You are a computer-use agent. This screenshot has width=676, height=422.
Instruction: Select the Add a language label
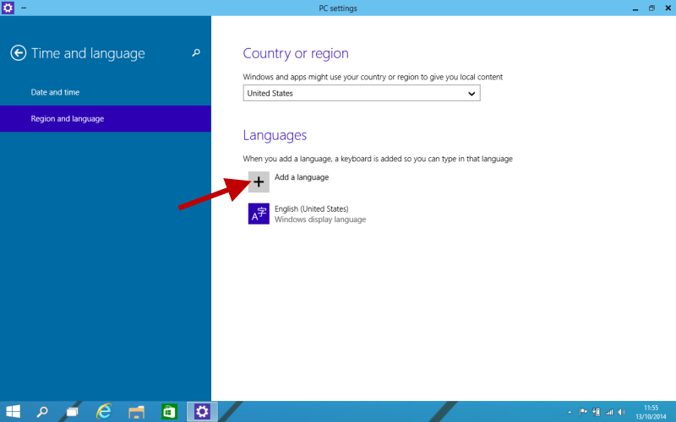point(302,177)
